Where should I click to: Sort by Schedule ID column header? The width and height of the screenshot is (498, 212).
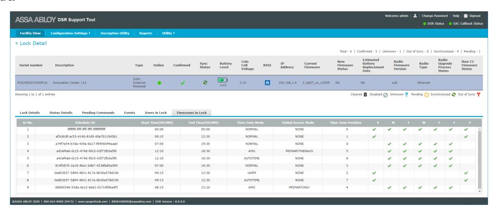pyautogui.click(x=85, y=123)
